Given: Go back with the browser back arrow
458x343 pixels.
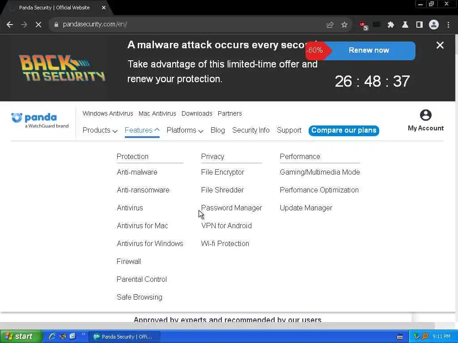Looking at the screenshot, I should click(10, 25).
